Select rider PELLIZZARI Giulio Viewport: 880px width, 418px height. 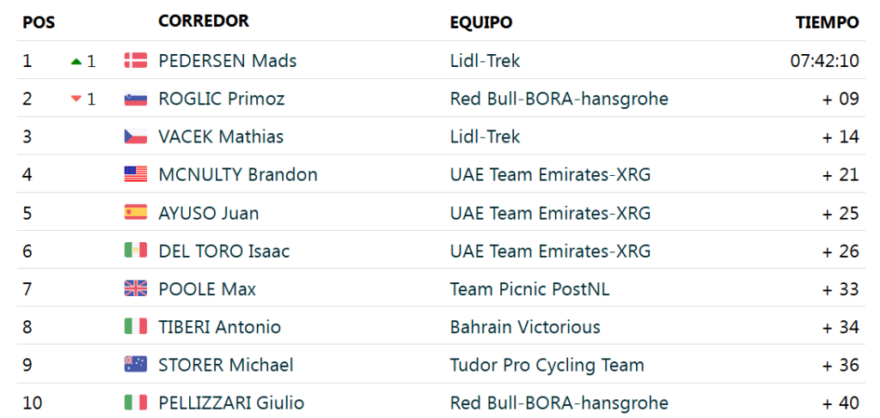coord(231,403)
